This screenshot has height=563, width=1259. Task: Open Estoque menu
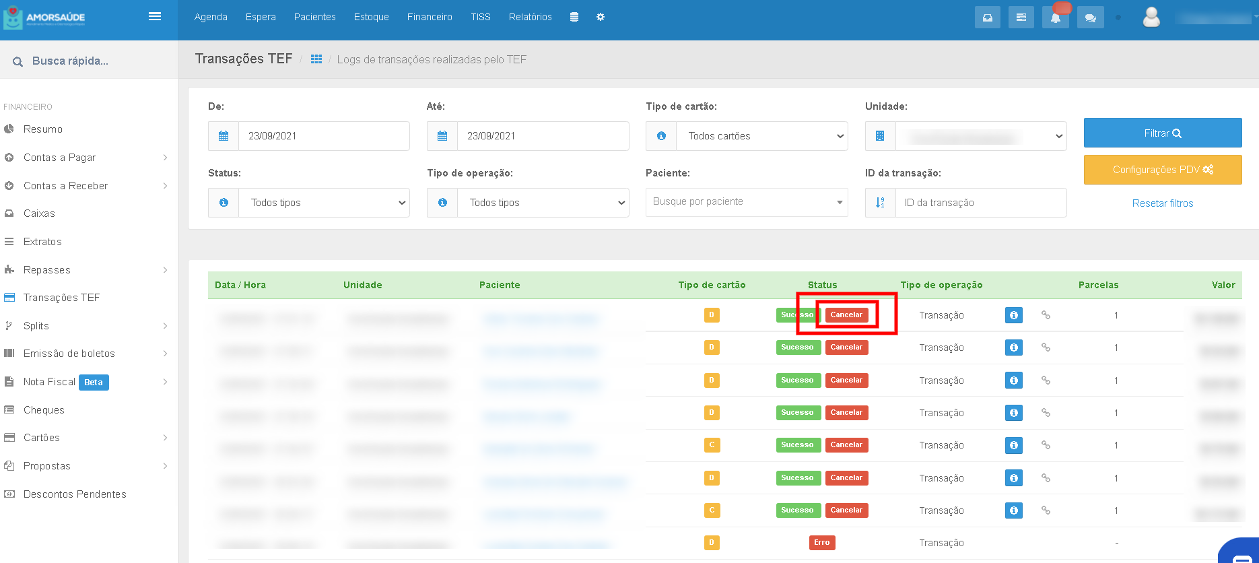[372, 17]
